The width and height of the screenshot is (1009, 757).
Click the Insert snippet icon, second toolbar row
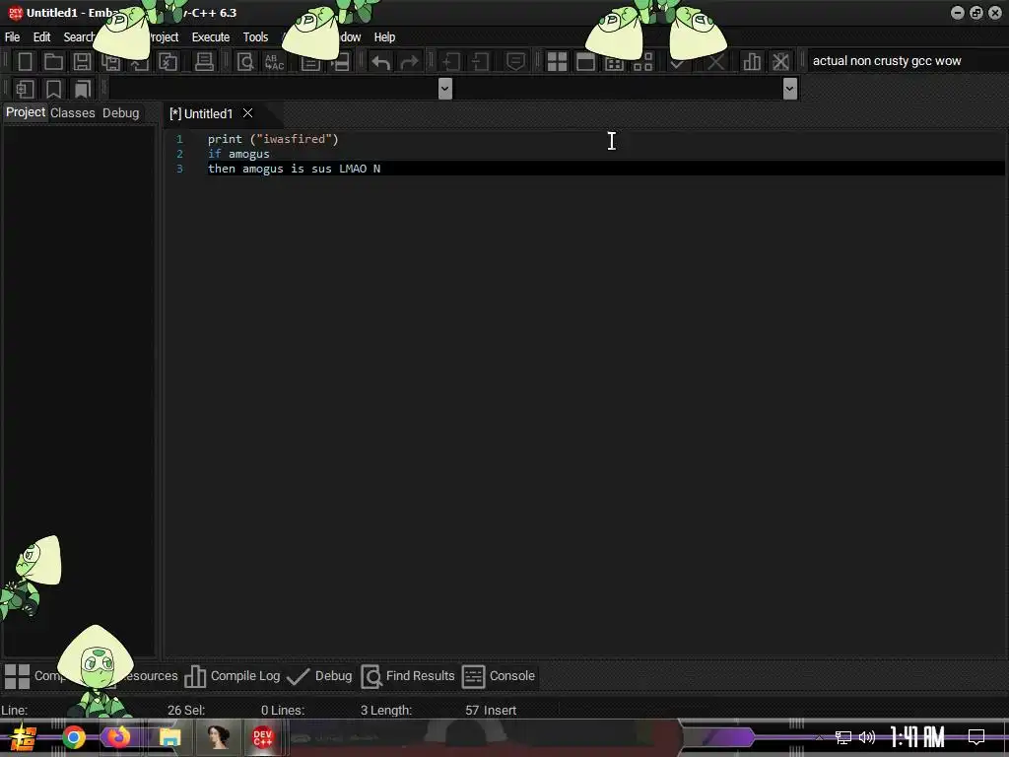25,89
